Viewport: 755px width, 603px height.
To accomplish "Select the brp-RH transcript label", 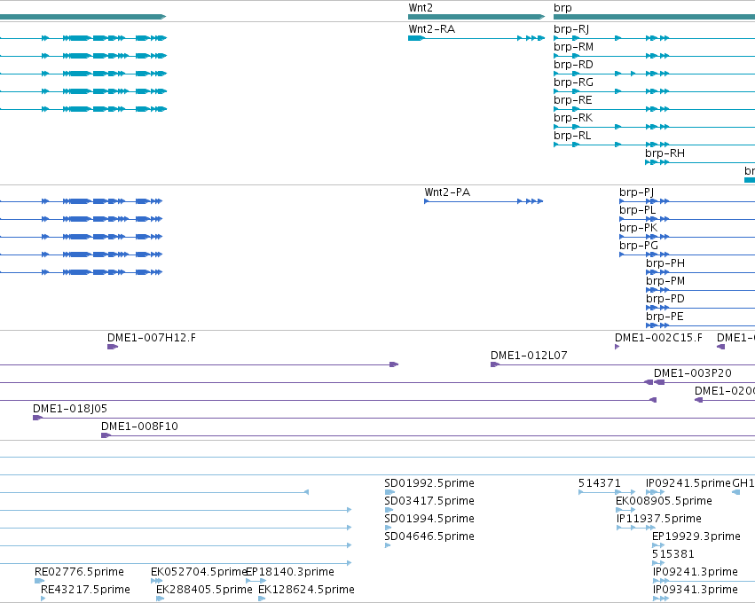I will pyautogui.click(x=665, y=153).
